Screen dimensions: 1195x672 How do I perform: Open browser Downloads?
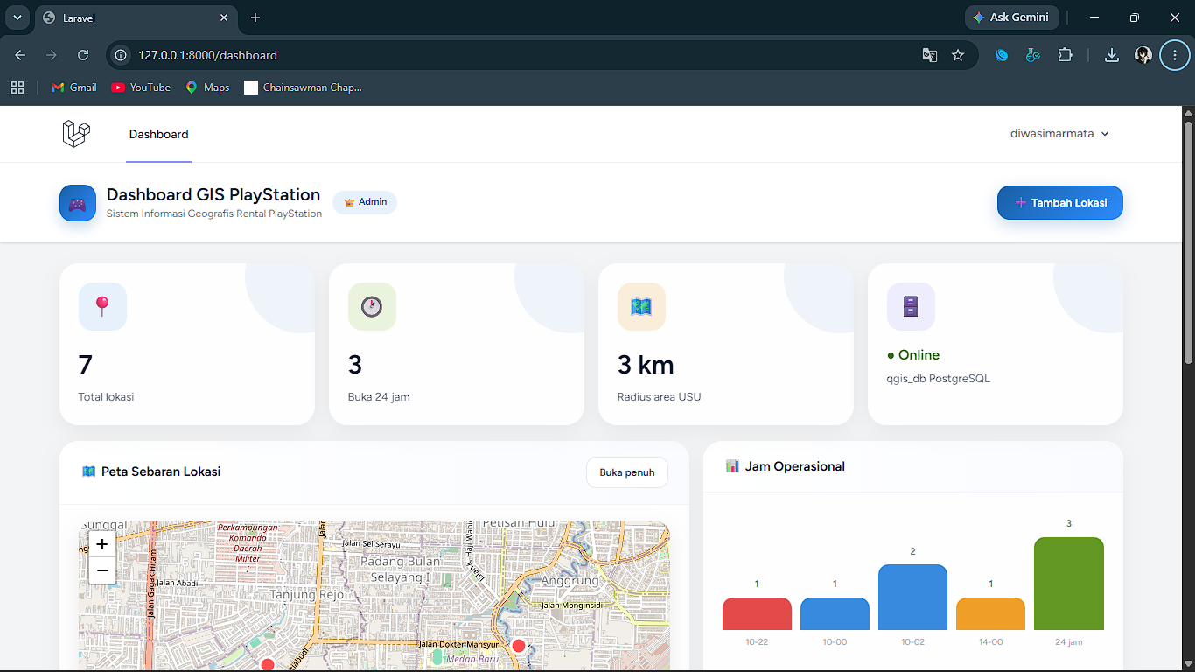[1111, 55]
